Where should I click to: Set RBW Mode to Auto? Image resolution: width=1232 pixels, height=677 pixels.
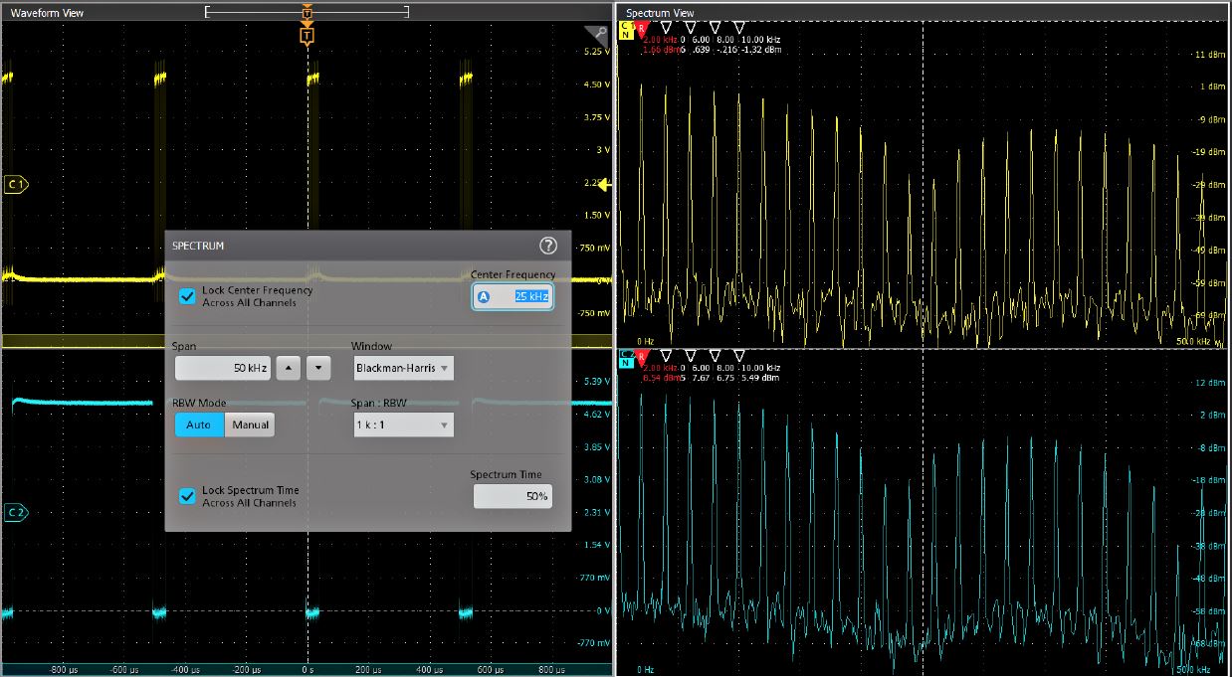199,424
